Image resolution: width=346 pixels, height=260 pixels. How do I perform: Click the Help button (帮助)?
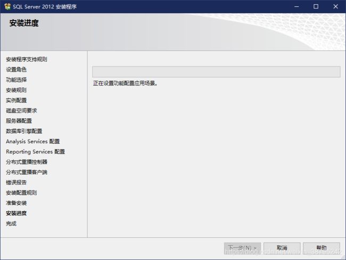point(322,248)
